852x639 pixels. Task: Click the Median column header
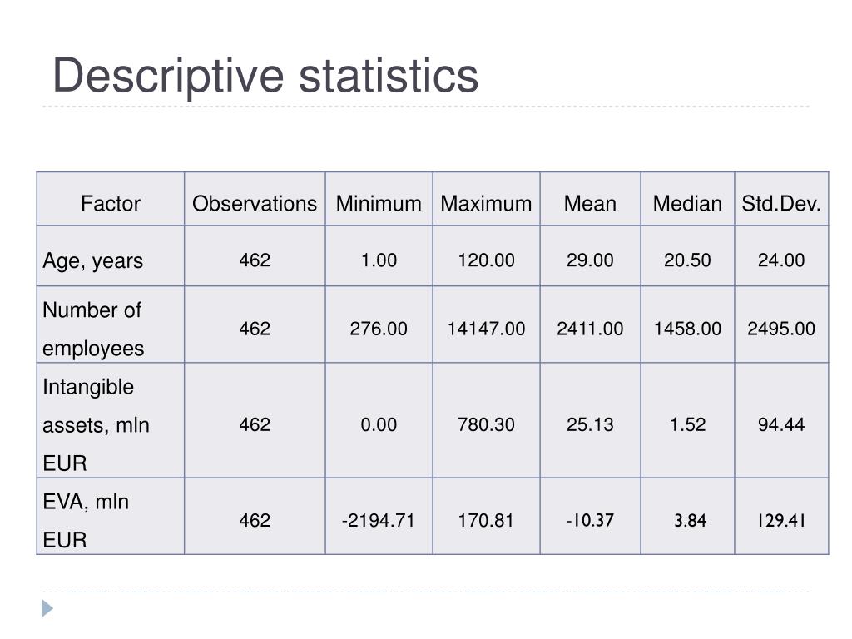(x=687, y=204)
